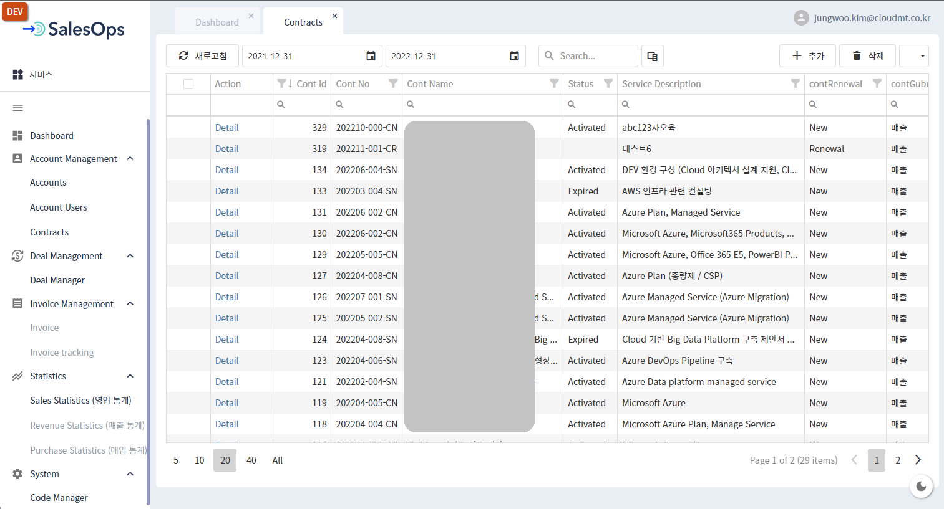Set page size to 40
Screen dimensions: 944x509
pyautogui.click(x=251, y=460)
